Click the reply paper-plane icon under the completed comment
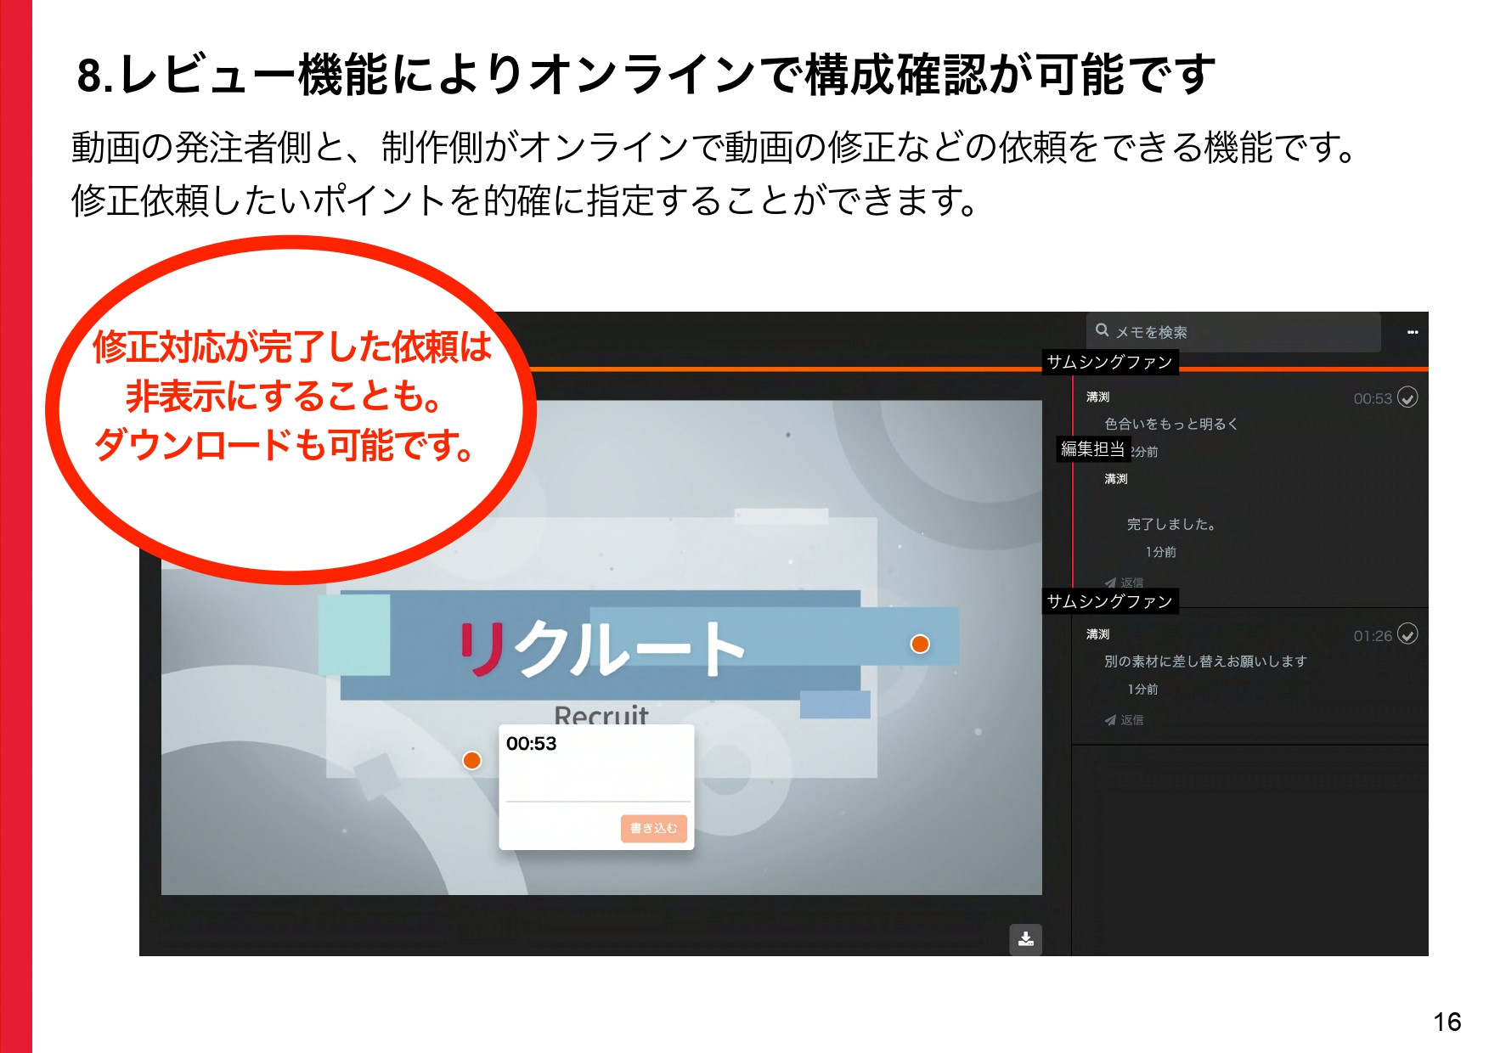 1110,581
